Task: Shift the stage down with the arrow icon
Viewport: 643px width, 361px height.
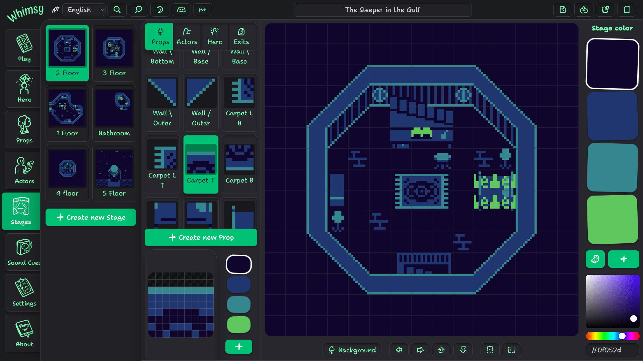Action: point(463,350)
